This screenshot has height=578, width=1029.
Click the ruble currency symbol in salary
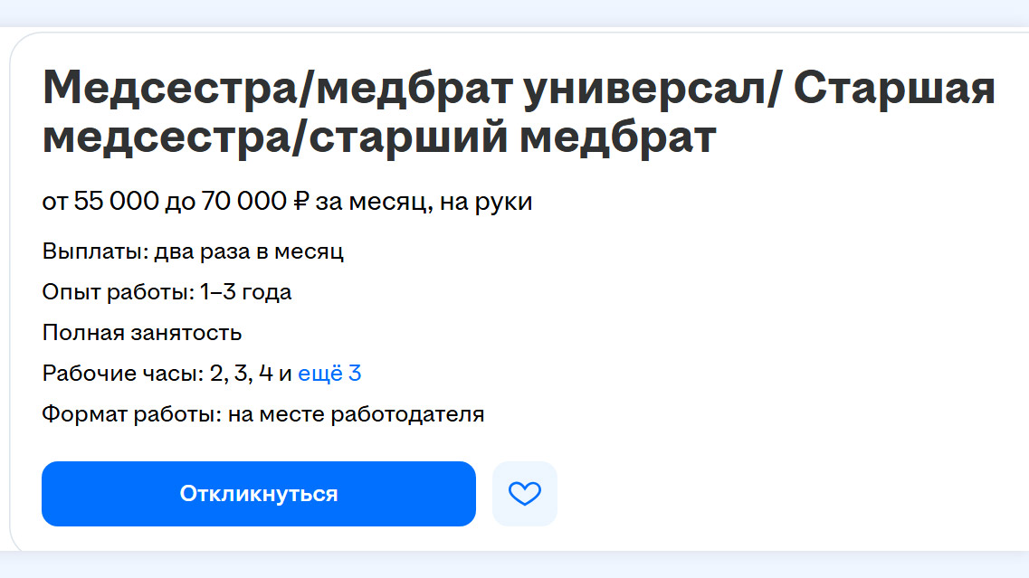tap(300, 202)
